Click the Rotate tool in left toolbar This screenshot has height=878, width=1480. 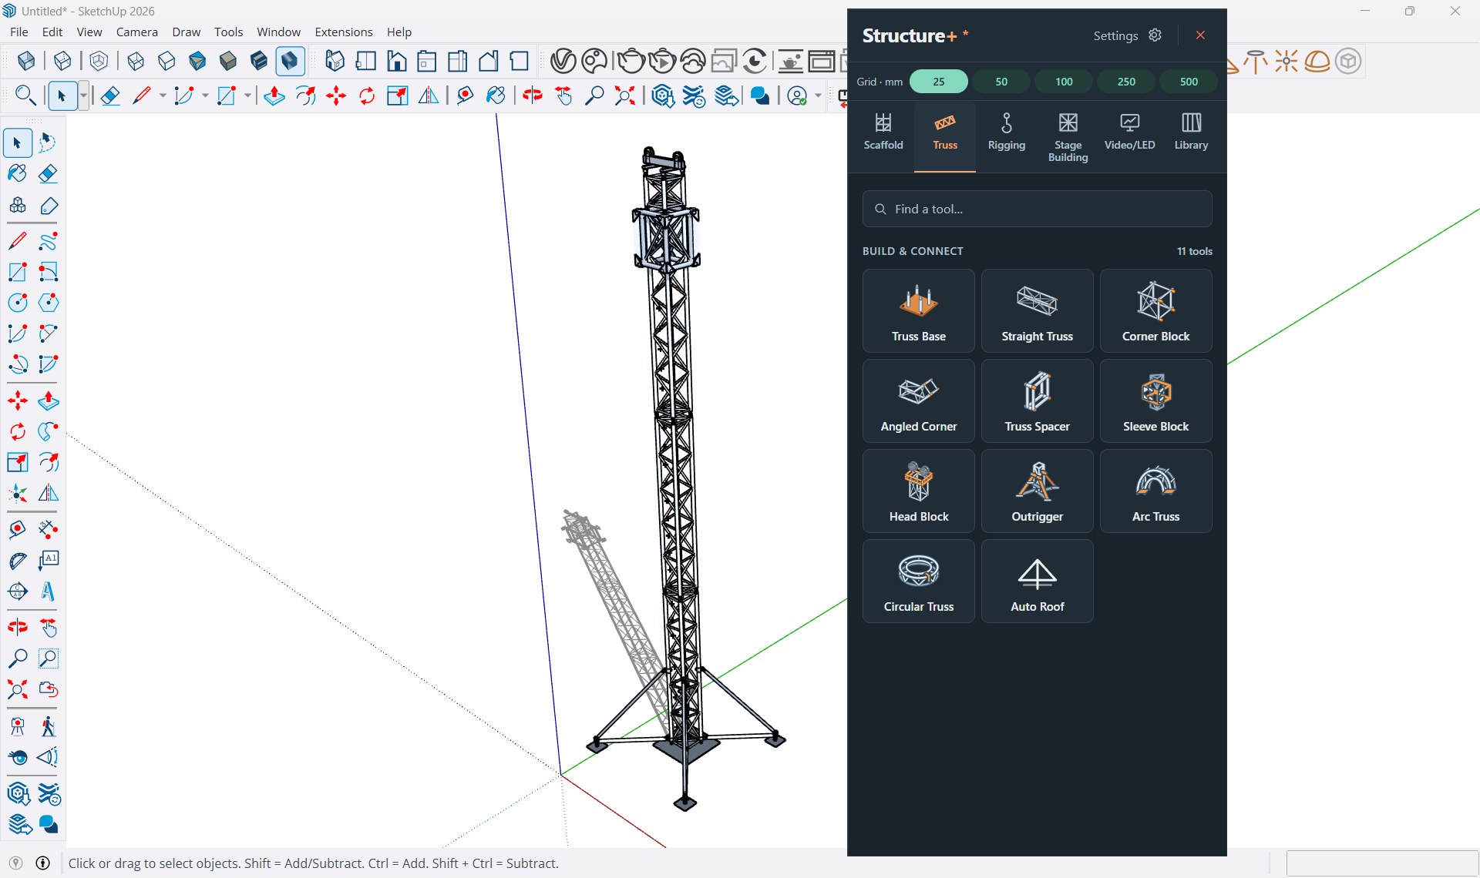pyautogui.click(x=17, y=431)
